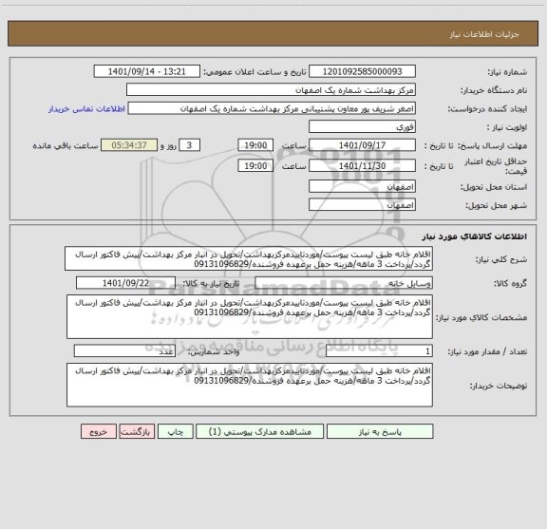This screenshot has width=547, height=529.
Task: Click the goods group field وسایل خانه
Action: [344, 283]
